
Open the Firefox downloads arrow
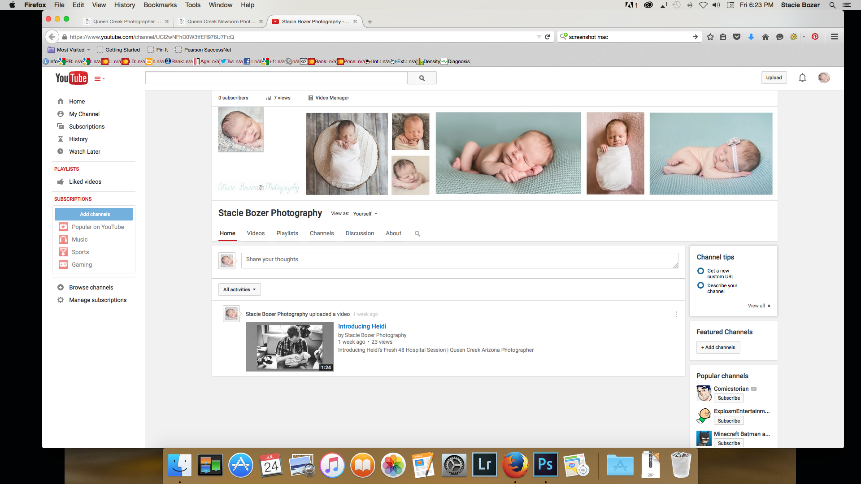(x=751, y=37)
